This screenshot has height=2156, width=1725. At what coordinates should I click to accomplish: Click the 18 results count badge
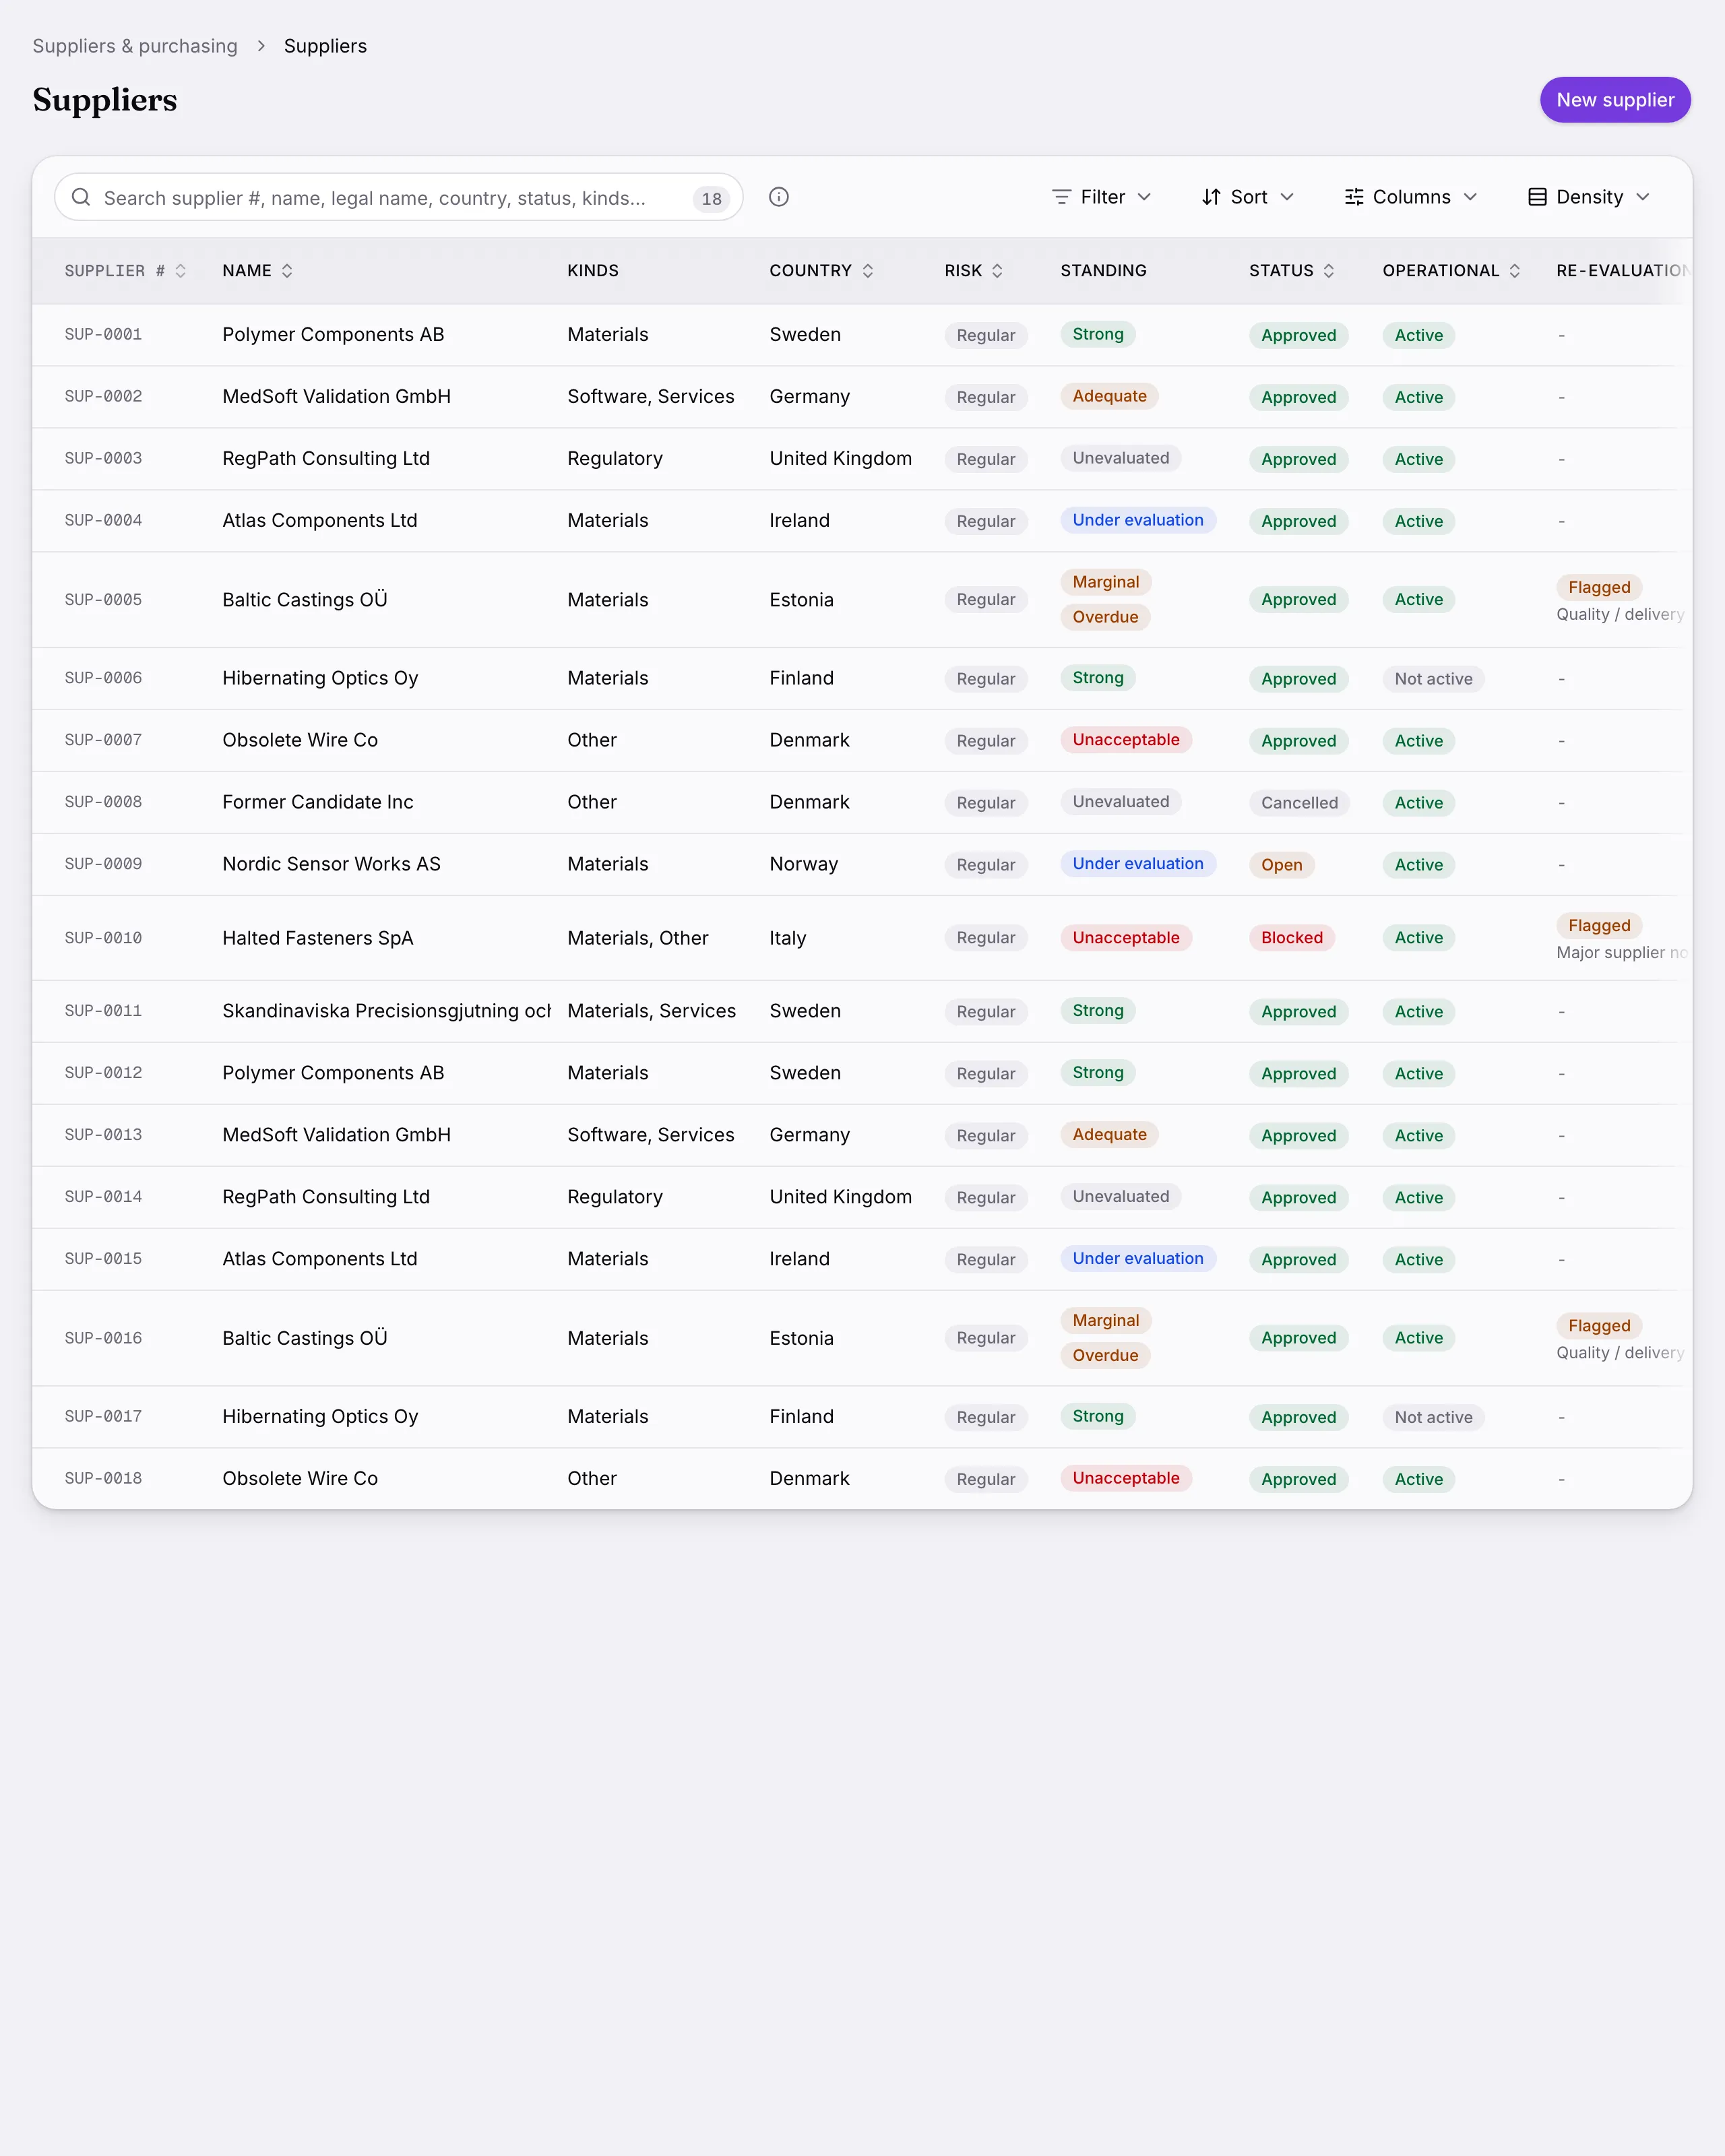pyautogui.click(x=711, y=198)
